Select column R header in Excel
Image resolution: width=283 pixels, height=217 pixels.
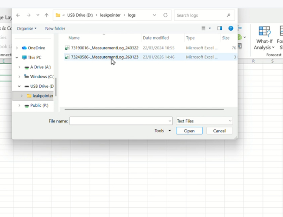click(253, 61)
